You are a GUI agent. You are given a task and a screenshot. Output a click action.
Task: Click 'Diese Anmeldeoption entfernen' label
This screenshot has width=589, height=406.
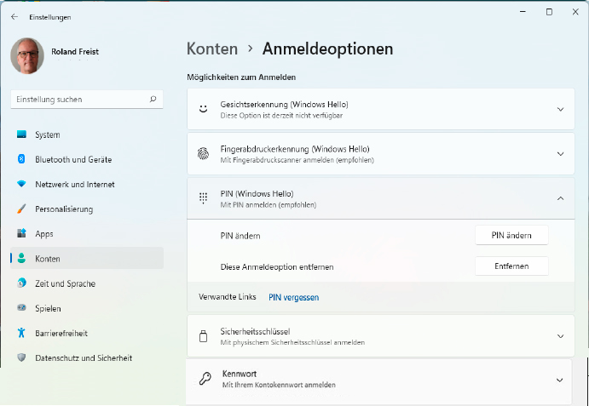(x=277, y=266)
